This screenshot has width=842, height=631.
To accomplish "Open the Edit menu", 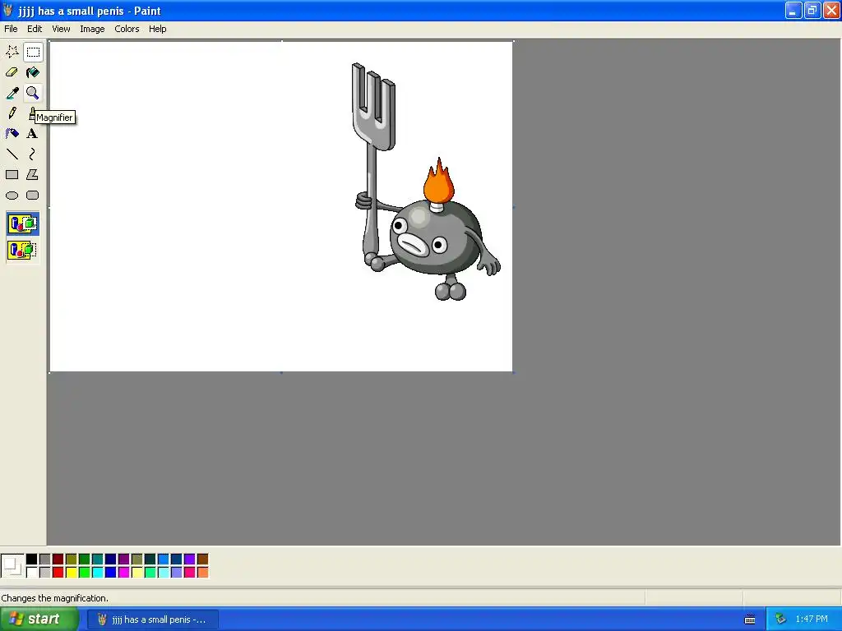I will tap(35, 29).
